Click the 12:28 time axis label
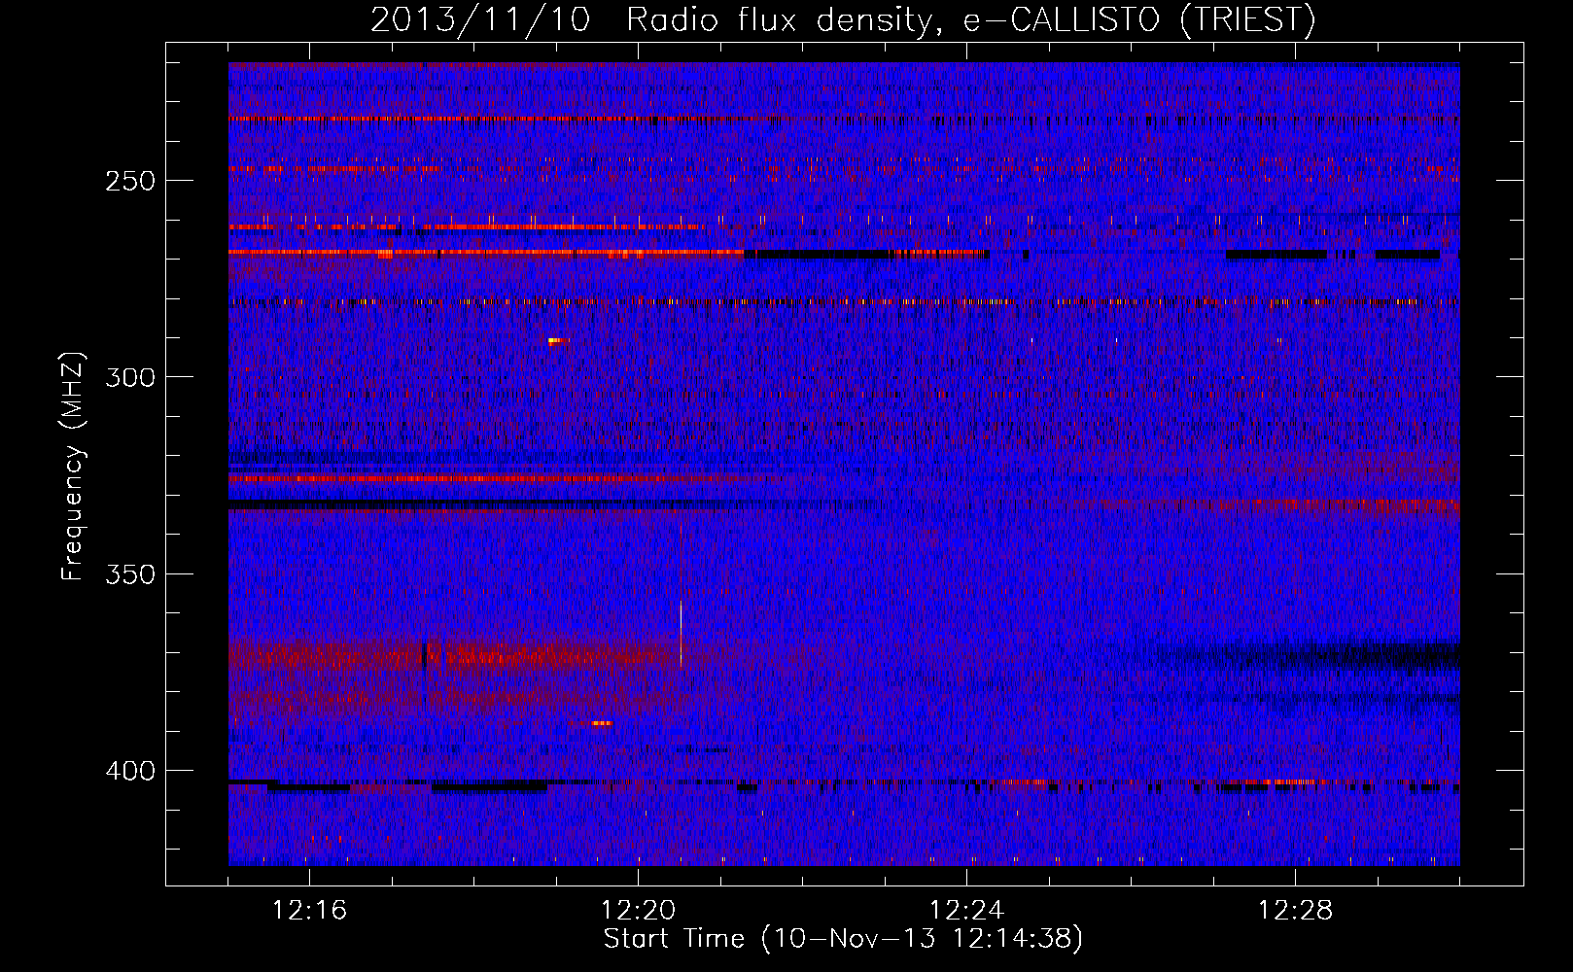 1295,911
